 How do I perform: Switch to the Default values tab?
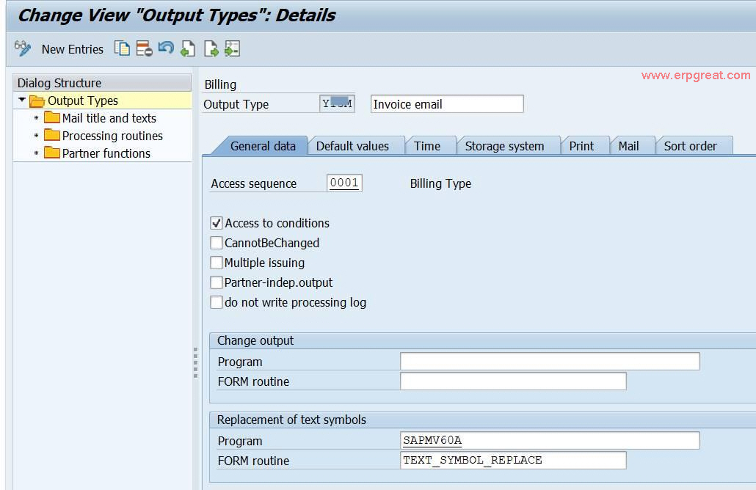[352, 146]
